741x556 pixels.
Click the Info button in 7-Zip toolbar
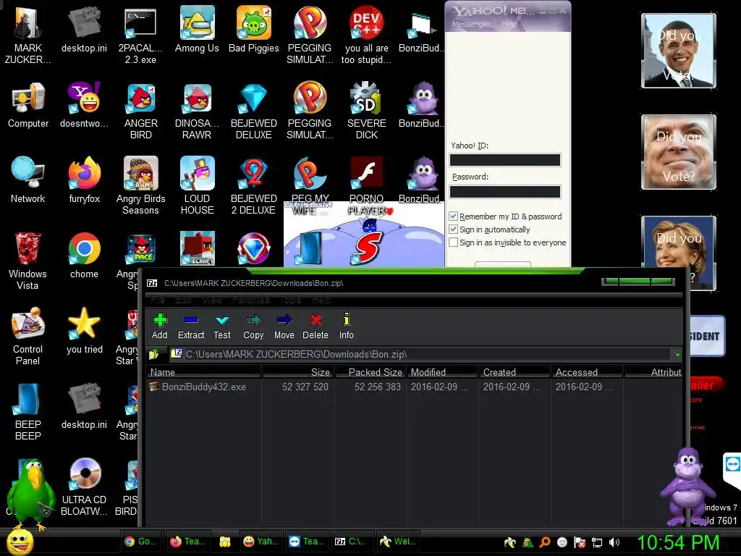point(347,327)
